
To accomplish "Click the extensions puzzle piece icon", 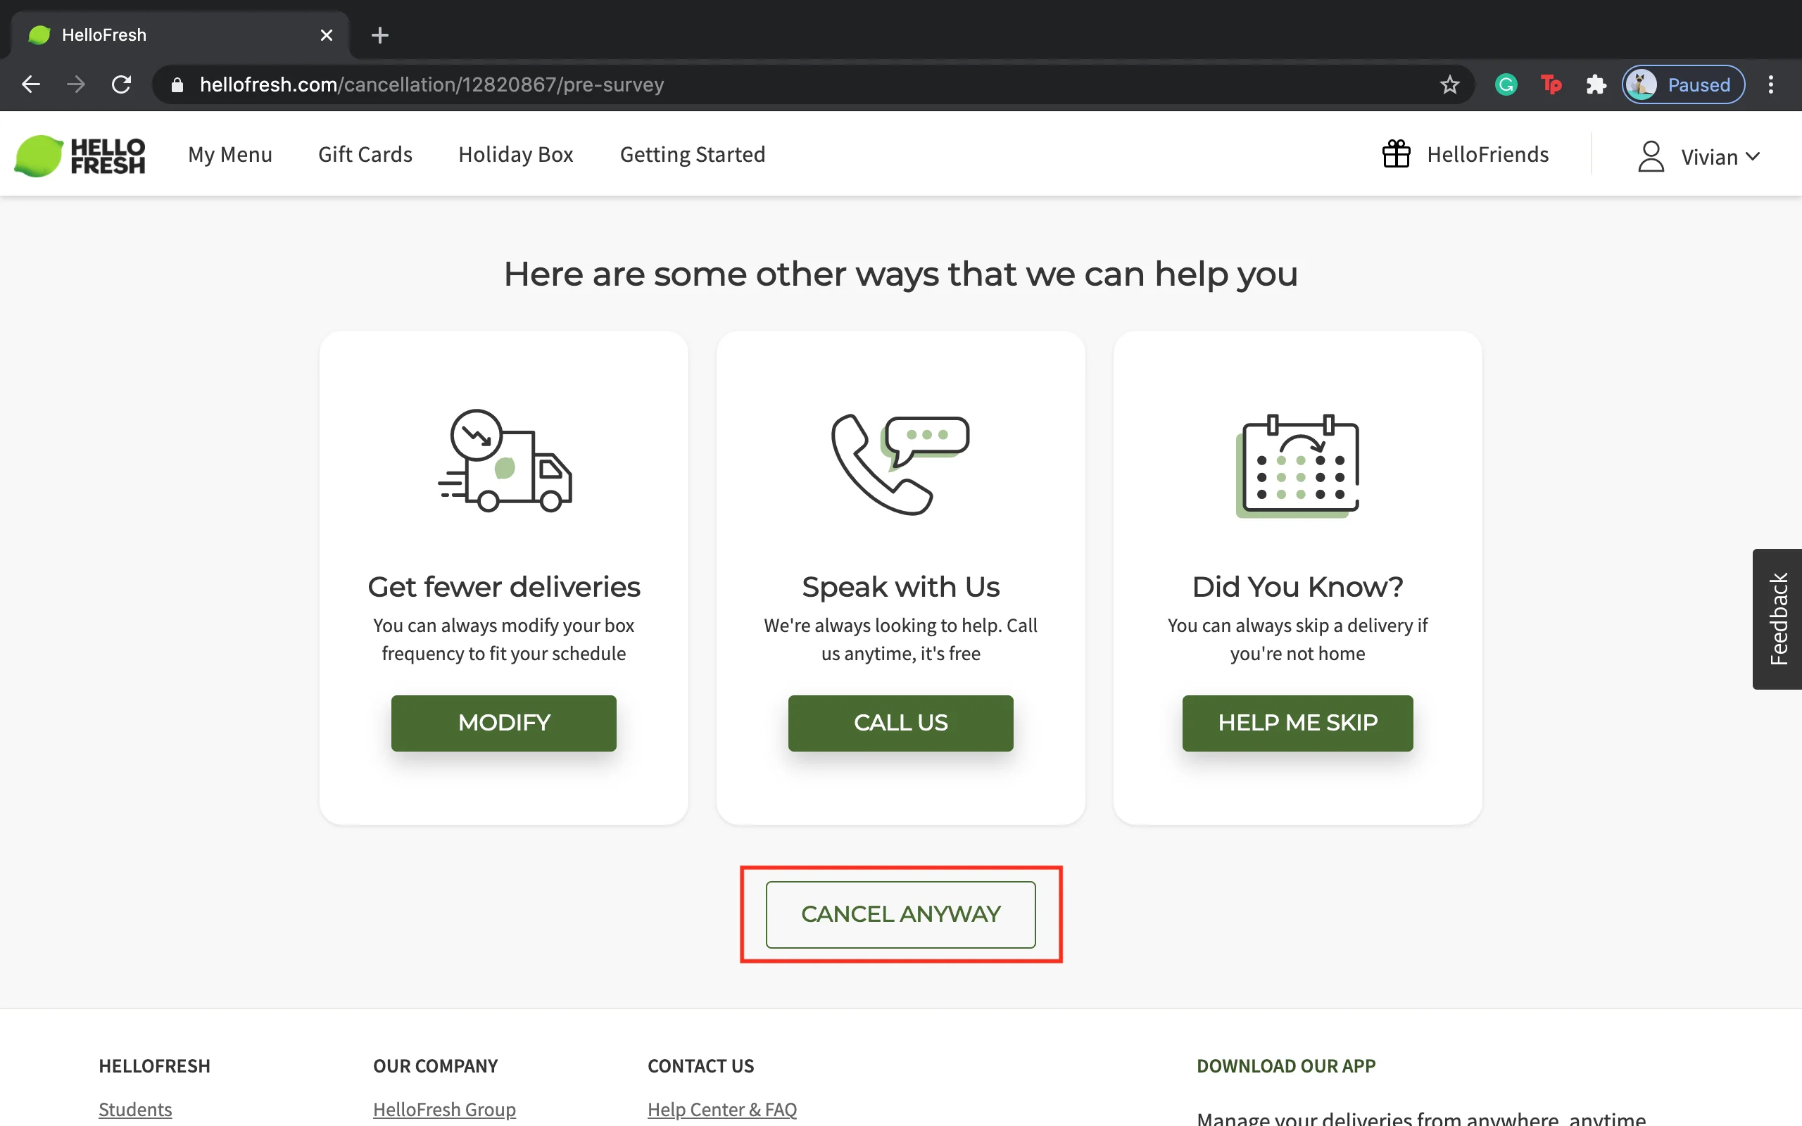I will pos(1596,84).
